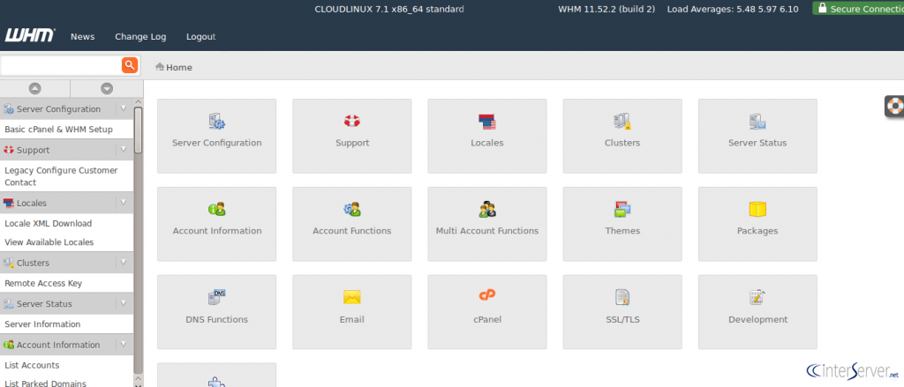Open the floating support lifebuoy icon
Screen dimensions: 904x387
click(895, 107)
